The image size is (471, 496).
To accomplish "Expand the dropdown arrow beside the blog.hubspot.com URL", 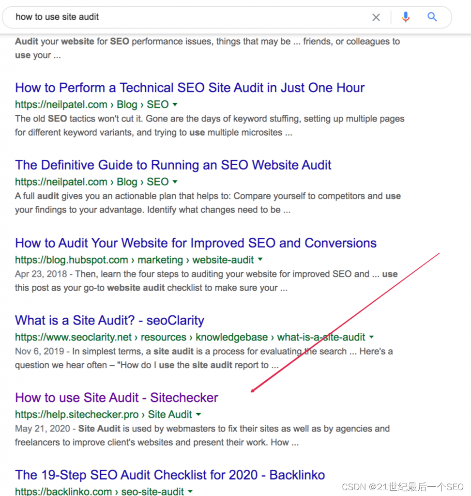I will coord(260,260).
